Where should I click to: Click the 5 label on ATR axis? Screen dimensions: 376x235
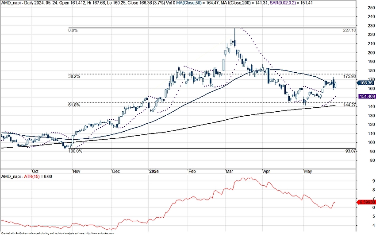[374, 216]
